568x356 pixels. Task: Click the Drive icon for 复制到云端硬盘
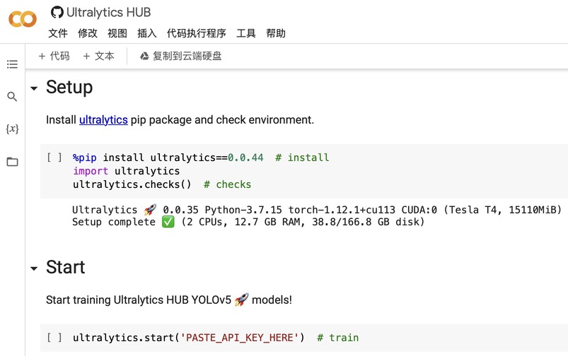(144, 56)
